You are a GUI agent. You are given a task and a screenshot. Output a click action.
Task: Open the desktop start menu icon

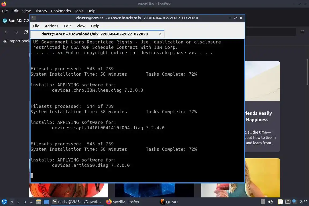click(x=4, y=202)
